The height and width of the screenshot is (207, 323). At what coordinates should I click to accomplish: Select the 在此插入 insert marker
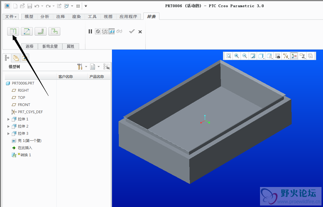tap(22, 148)
